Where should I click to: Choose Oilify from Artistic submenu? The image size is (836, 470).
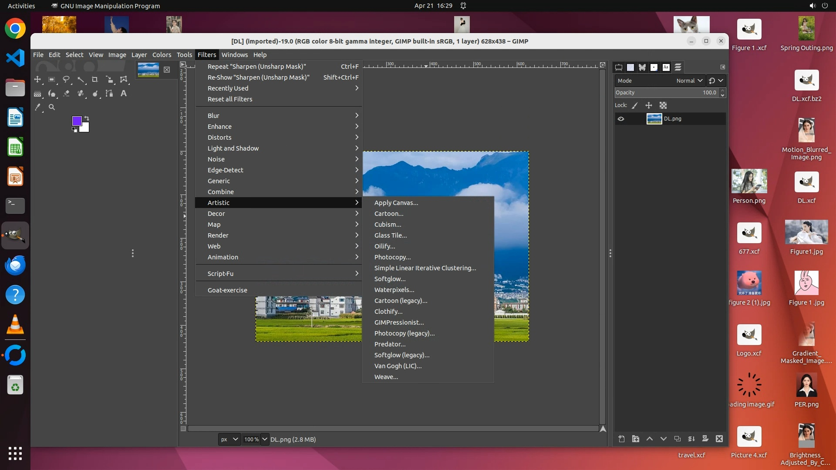384,246
